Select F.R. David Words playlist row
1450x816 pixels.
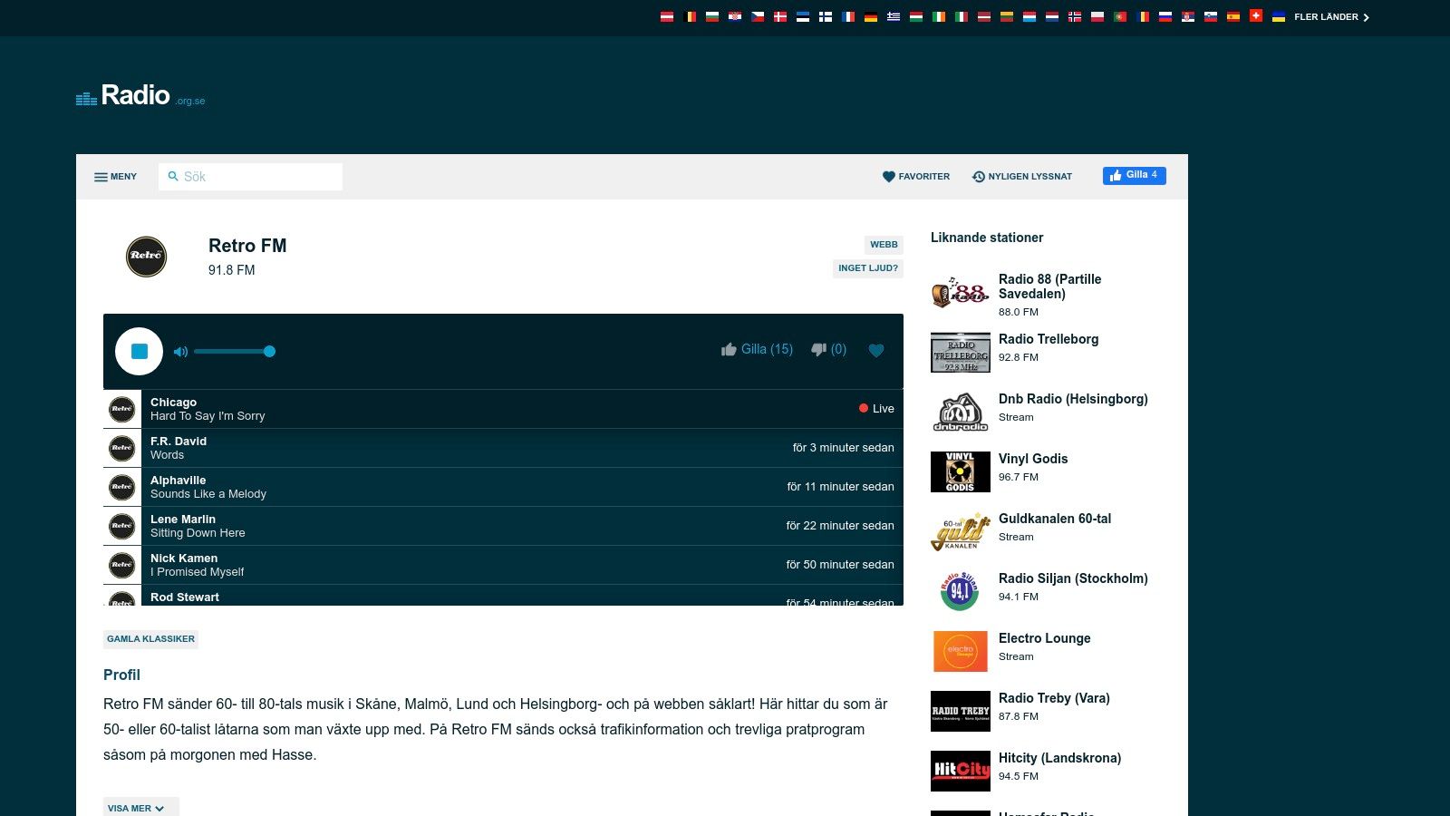click(x=503, y=448)
